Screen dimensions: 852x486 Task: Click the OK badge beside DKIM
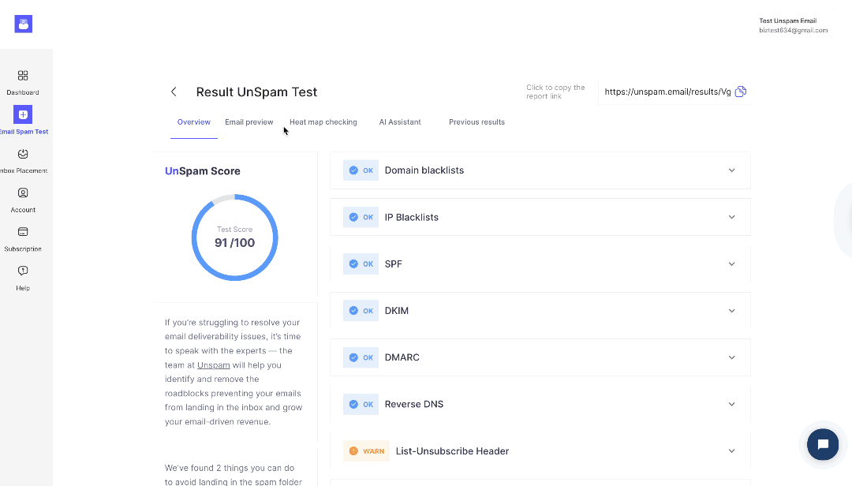(x=361, y=311)
